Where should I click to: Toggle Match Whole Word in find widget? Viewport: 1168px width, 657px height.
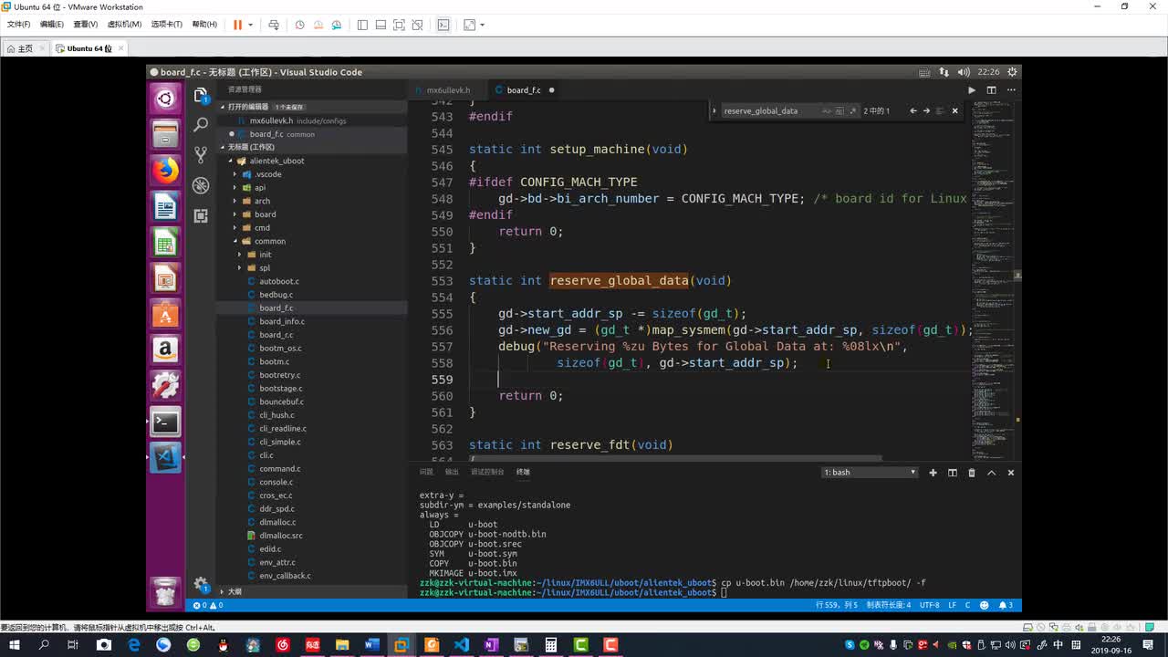point(839,111)
